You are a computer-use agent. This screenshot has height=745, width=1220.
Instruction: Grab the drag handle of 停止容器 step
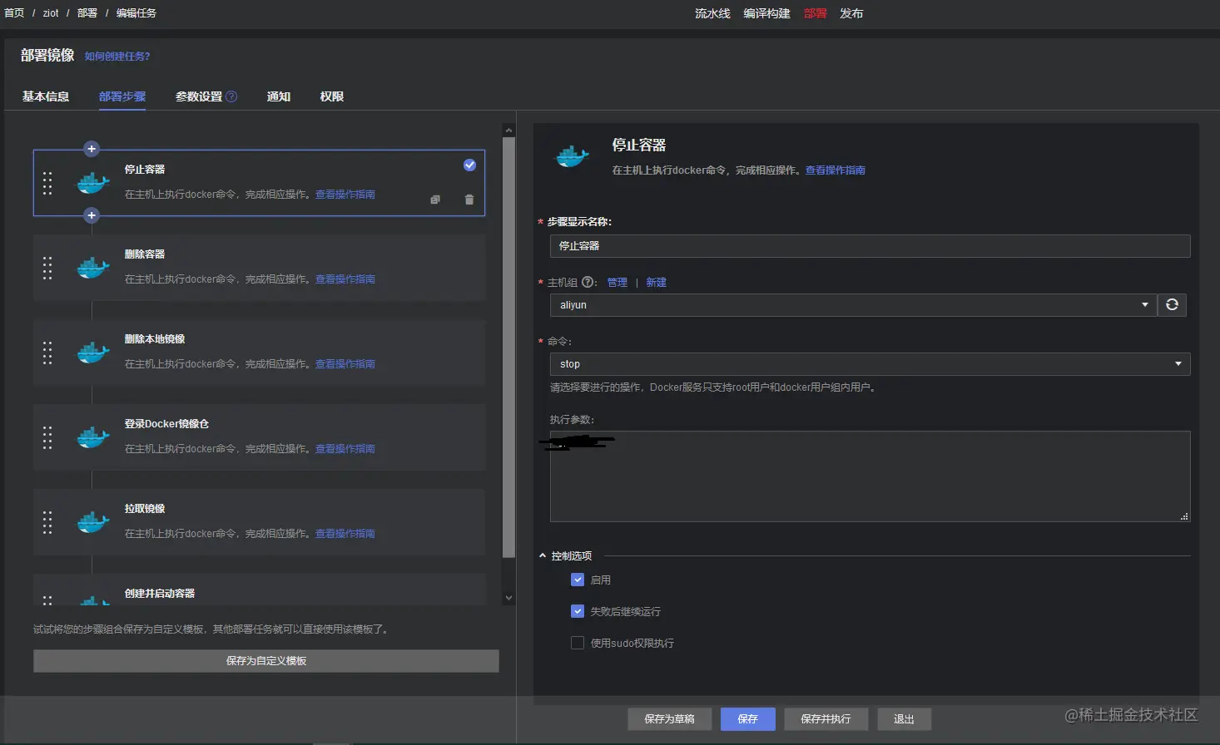pos(47,183)
